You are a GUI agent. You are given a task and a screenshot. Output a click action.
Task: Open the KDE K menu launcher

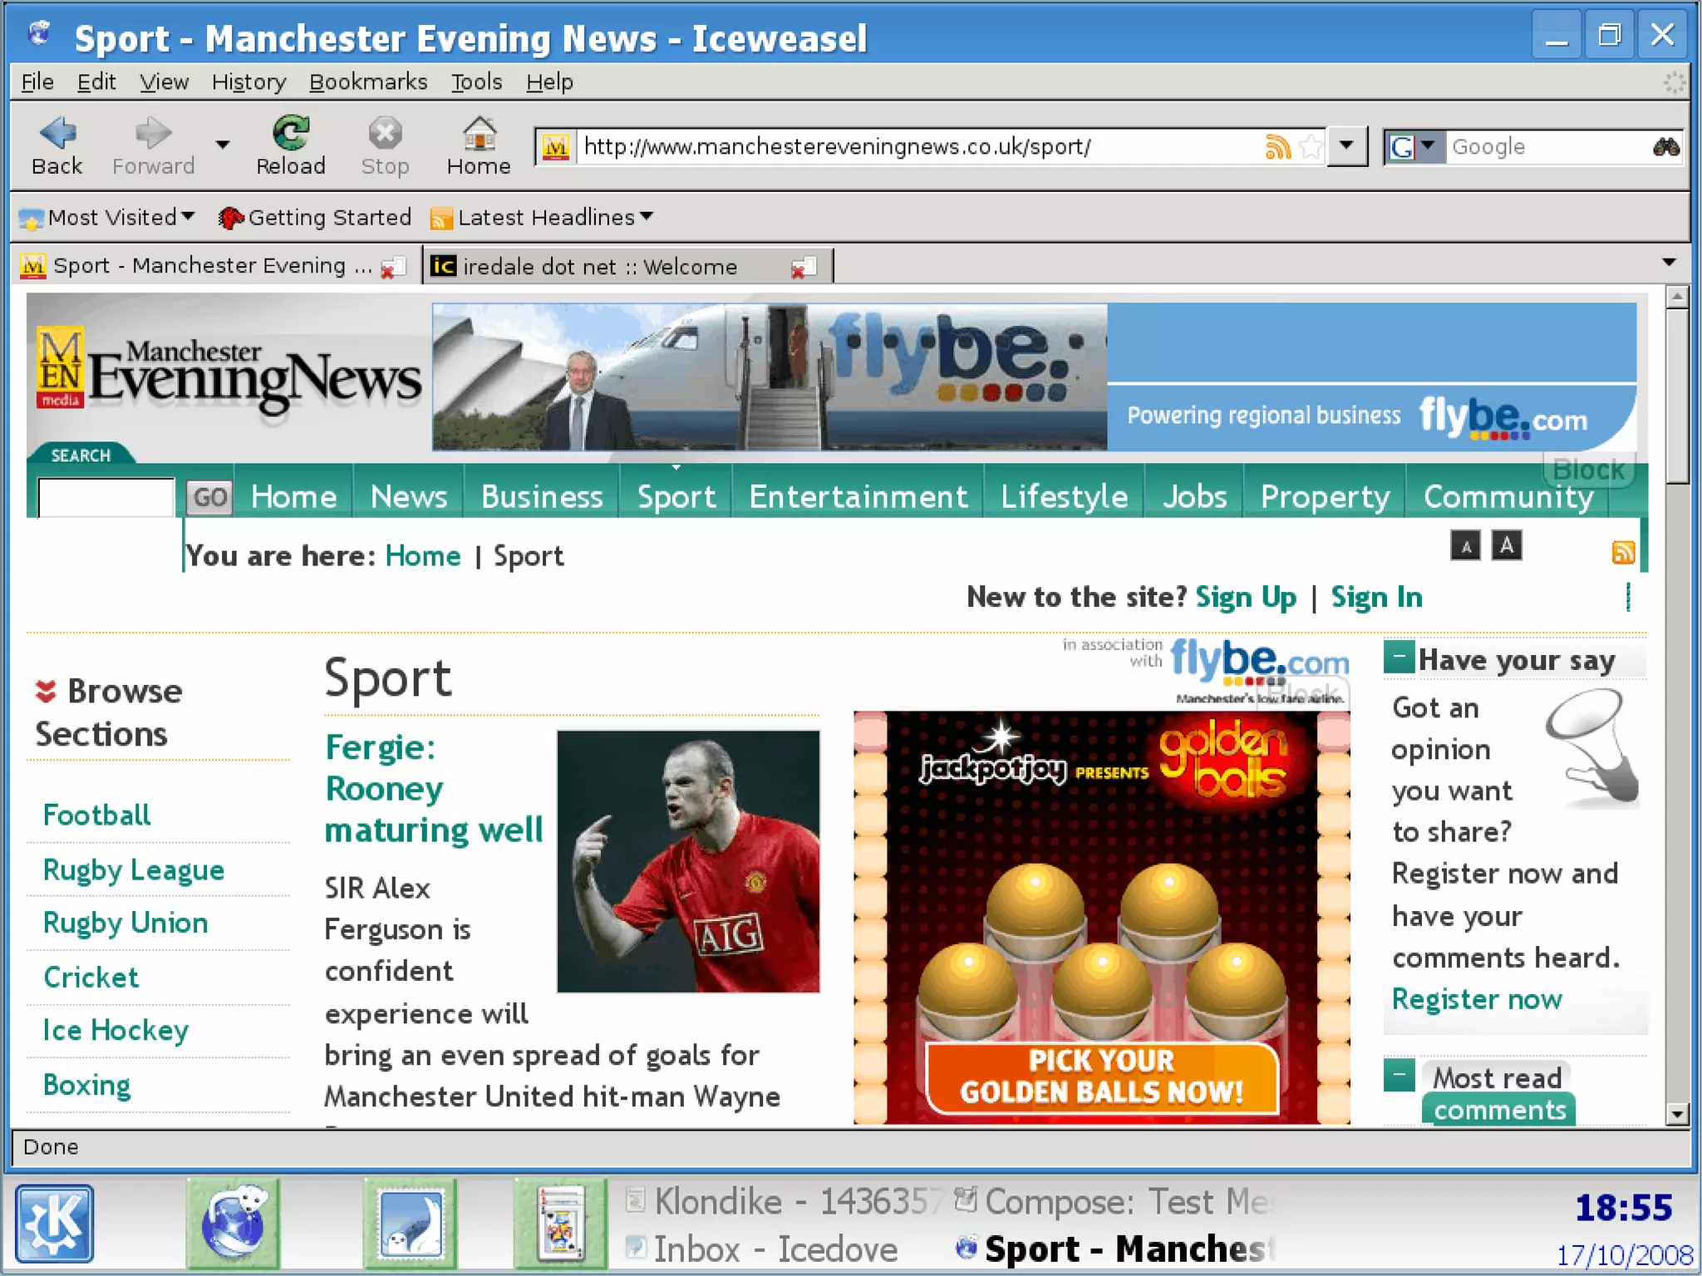pyautogui.click(x=54, y=1222)
